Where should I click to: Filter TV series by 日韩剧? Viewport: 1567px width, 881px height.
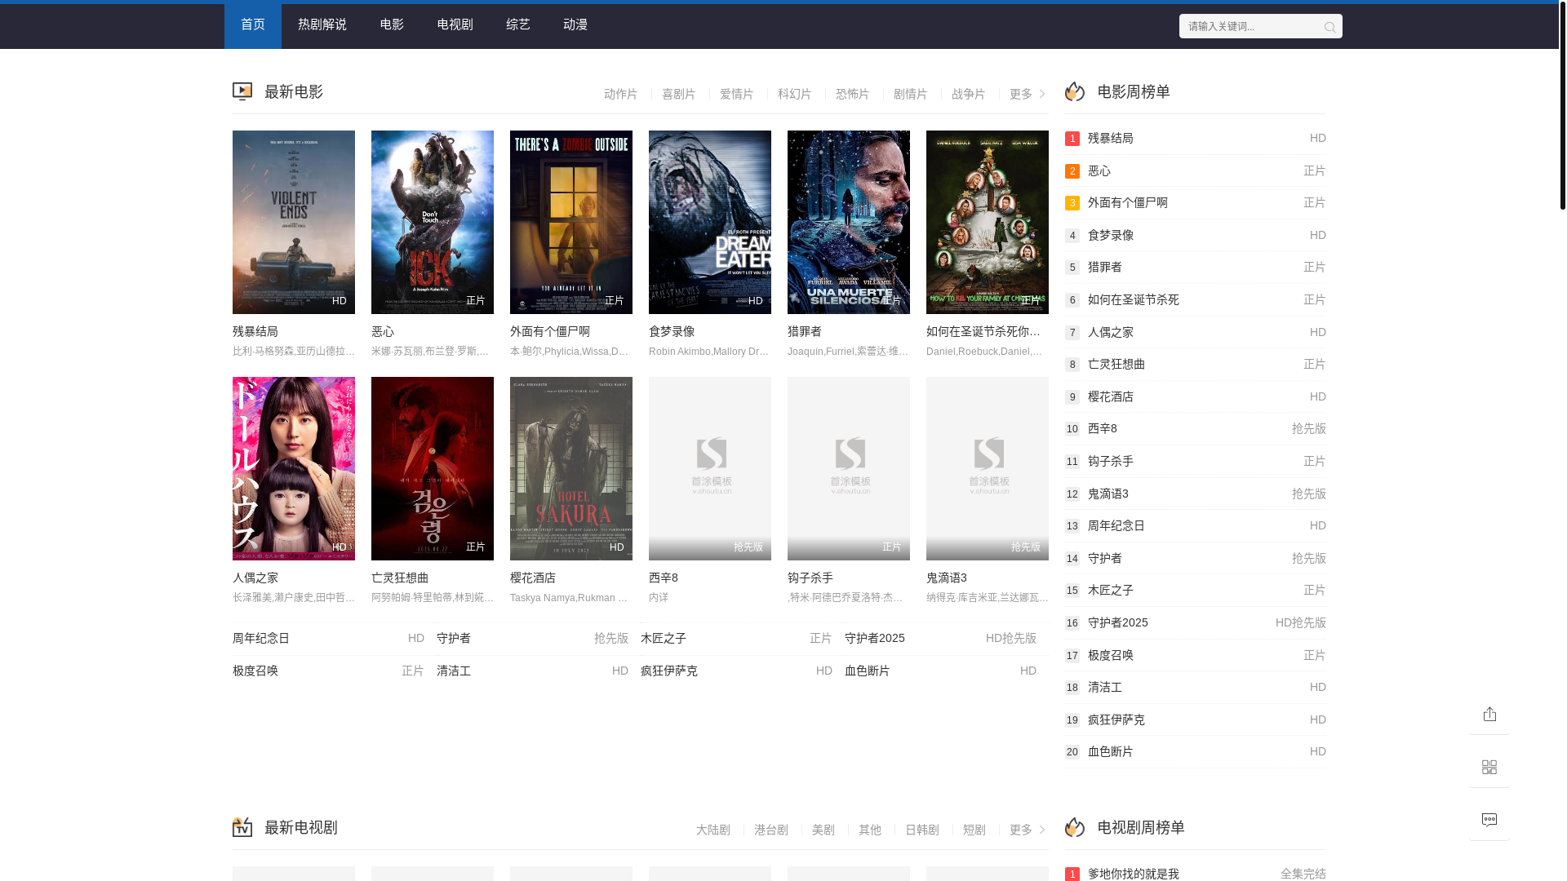coord(922,830)
